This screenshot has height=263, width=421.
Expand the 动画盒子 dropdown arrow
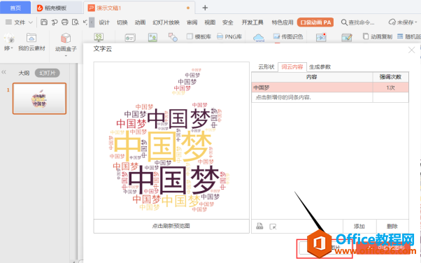point(66,56)
